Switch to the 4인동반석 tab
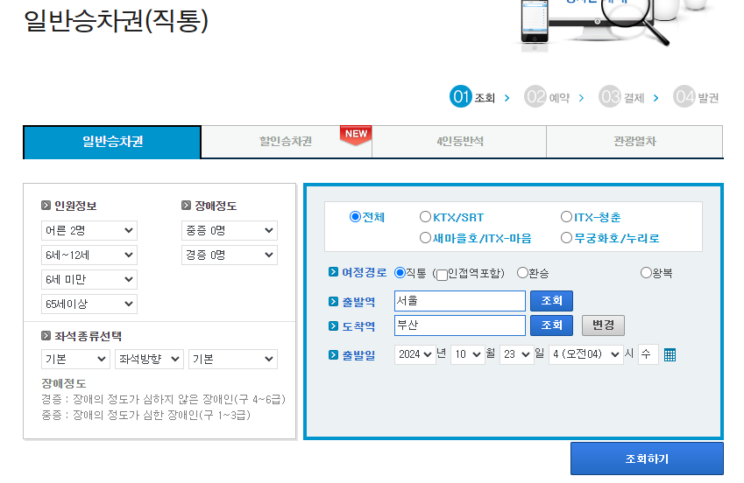Screen dimensions: 744x483 pyautogui.click(x=459, y=142)
